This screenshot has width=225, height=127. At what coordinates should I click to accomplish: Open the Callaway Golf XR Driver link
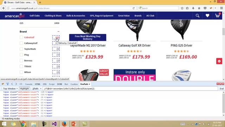(134, 46)
